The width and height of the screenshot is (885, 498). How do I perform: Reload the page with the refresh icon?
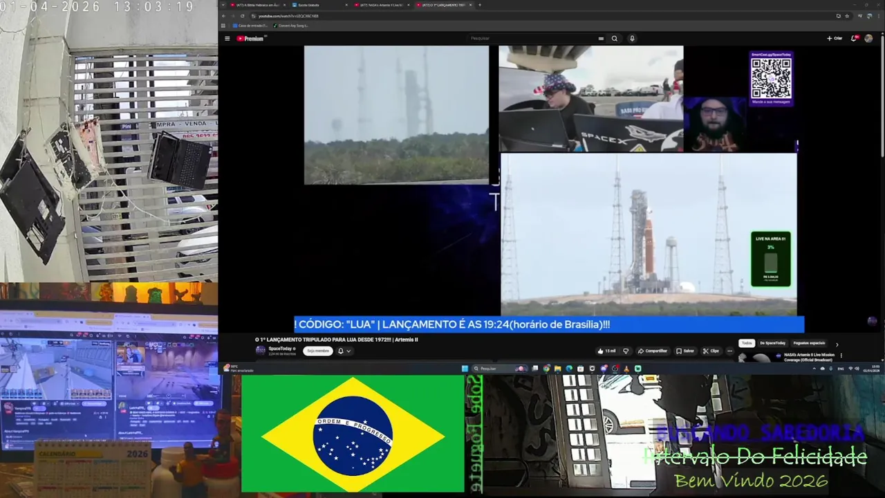[243, 16]
